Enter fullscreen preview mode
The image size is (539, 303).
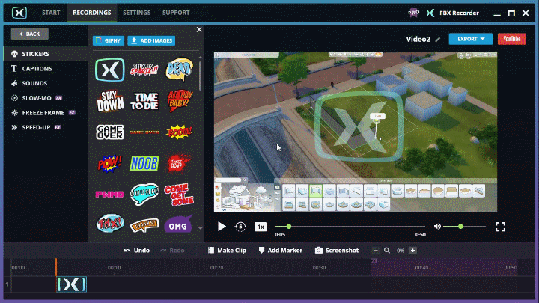coord(500,227)
